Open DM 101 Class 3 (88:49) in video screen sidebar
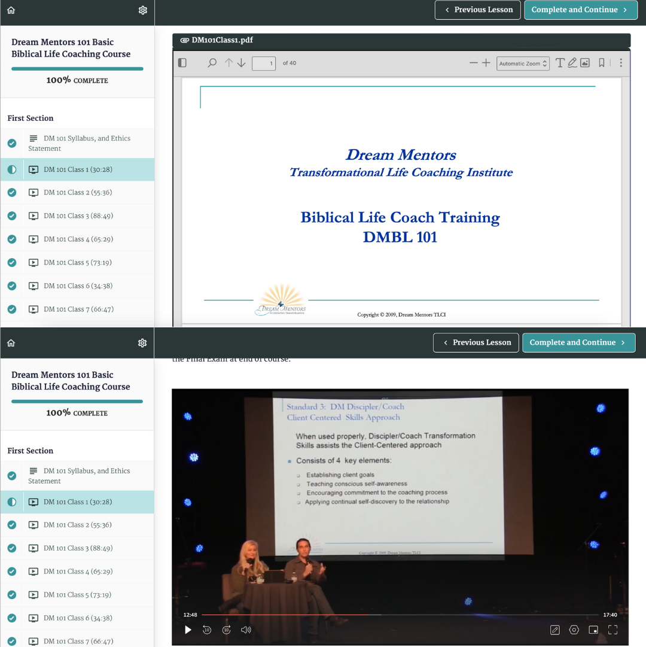This screenshot has width=646, height=647. pyautogui.click(x=77, y=548)
